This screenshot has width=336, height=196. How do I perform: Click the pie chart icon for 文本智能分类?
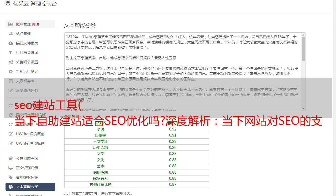pyautogui.click(x=11, y=187)
